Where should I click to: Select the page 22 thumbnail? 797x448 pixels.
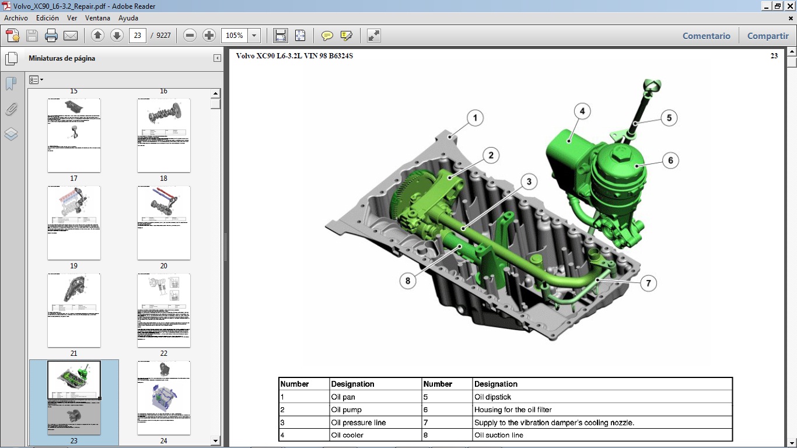(x=164, y=310)
